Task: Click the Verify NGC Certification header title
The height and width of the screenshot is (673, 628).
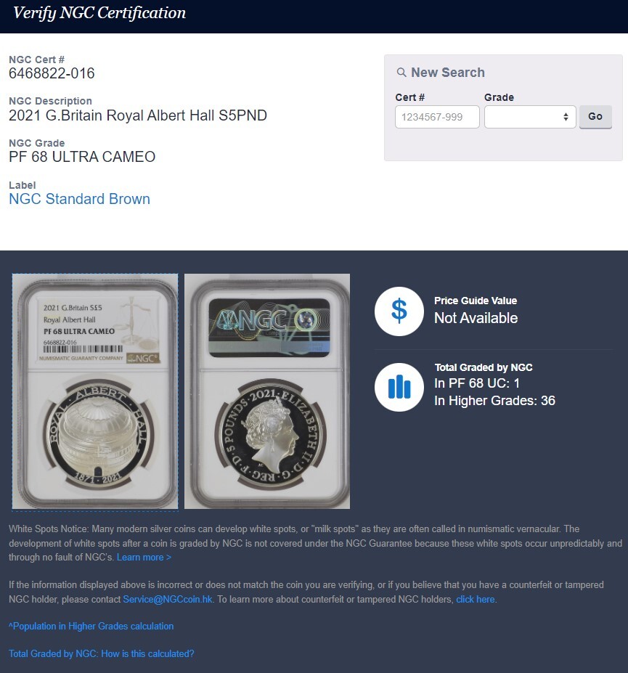Action: 99,13
